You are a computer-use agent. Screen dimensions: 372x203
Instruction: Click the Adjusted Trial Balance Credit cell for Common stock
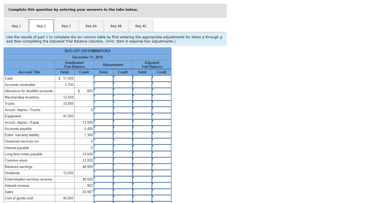(161, 160)
